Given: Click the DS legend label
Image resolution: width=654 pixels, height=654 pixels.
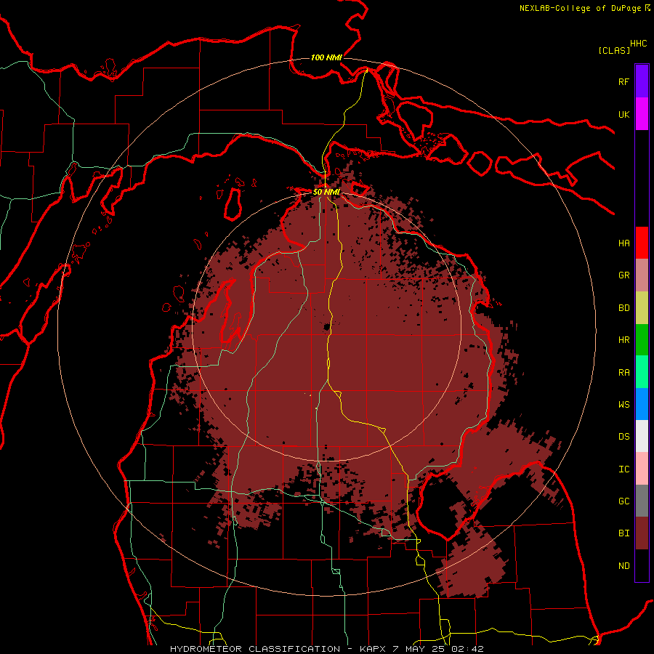Looking at the screenshot, I should (x=623, y=437).
